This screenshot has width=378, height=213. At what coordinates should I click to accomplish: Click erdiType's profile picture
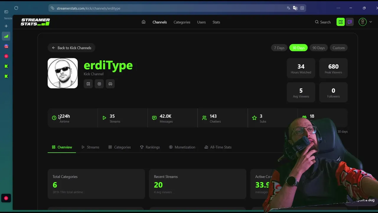(x=63, y=73)
